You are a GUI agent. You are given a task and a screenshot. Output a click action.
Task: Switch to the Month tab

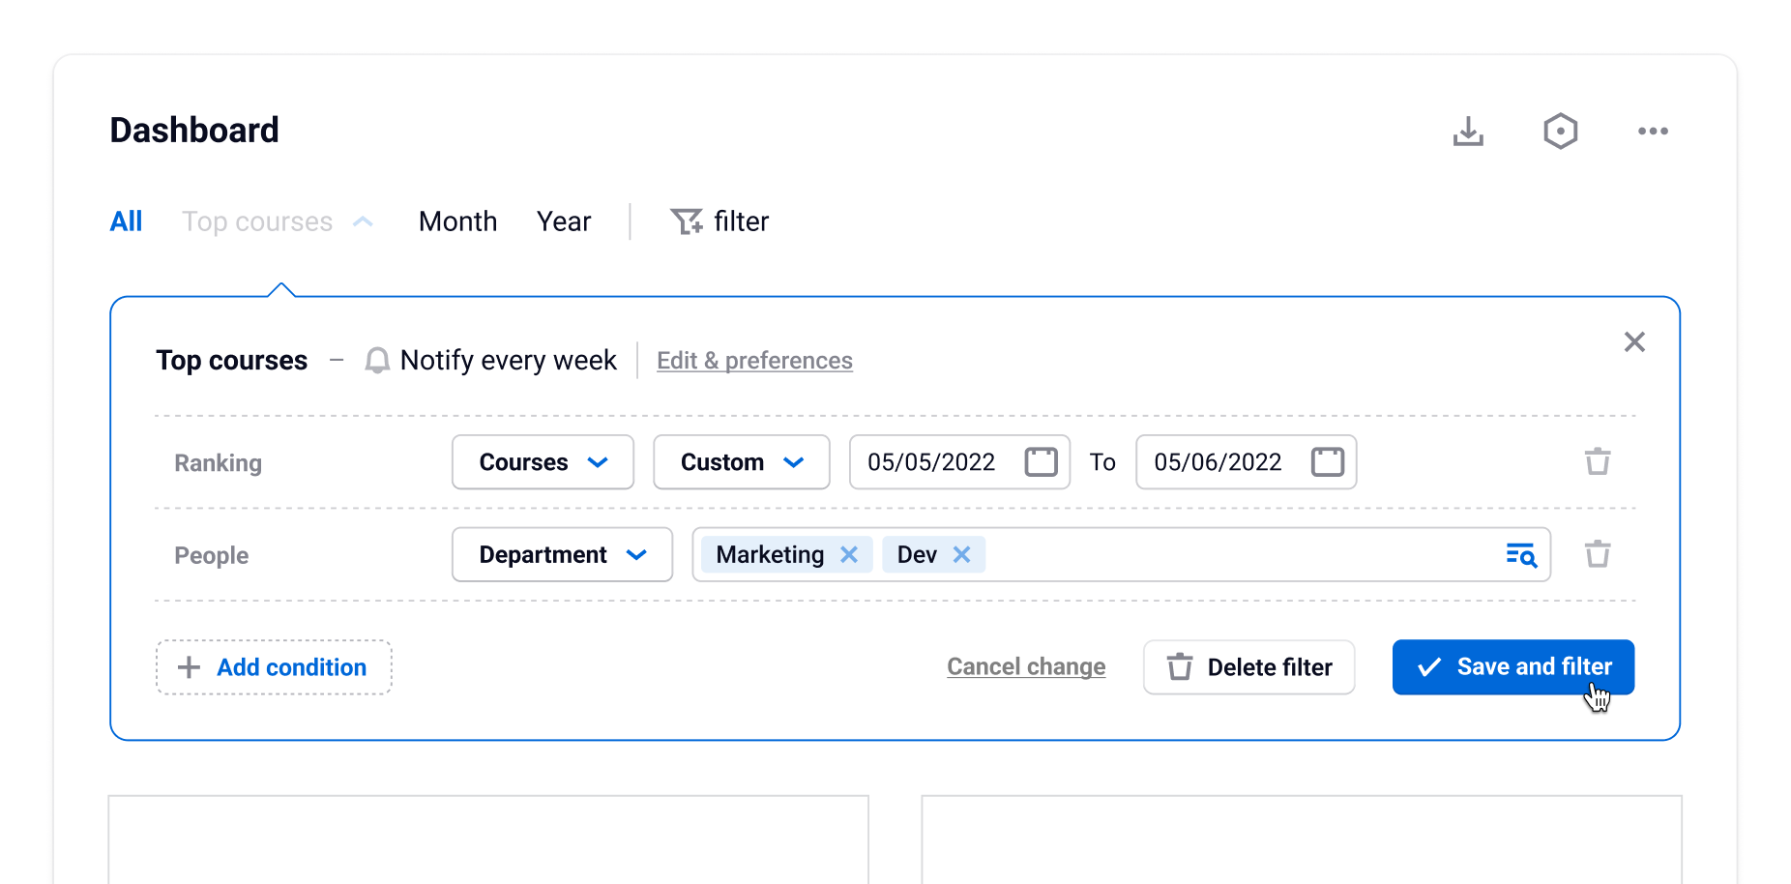point(457,222)
